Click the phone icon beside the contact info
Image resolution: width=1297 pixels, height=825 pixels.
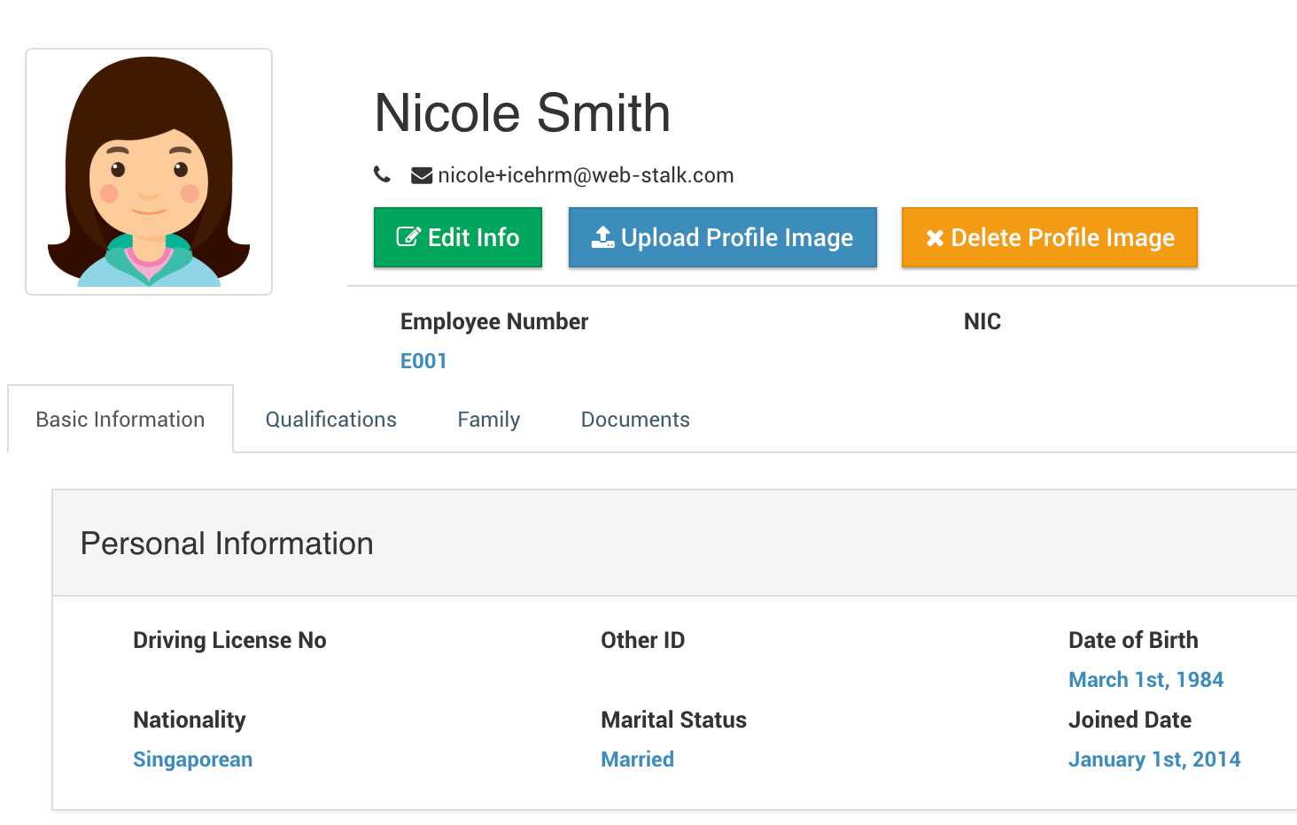tap(382, 173)
